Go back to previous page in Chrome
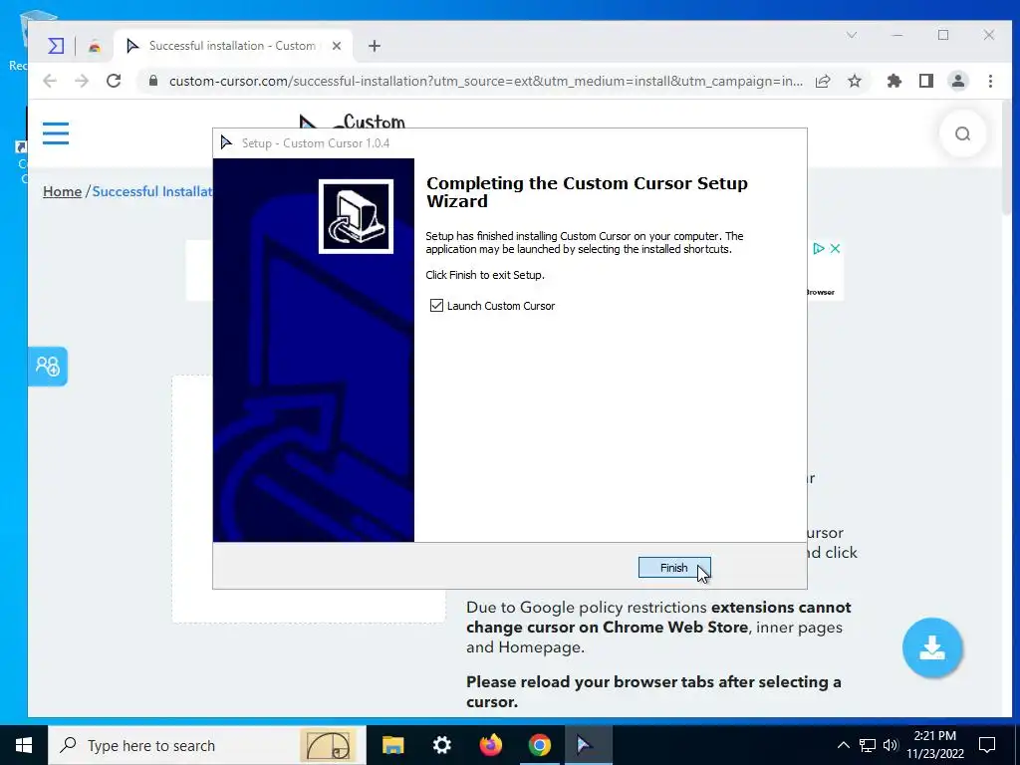 tap(50, 81)
